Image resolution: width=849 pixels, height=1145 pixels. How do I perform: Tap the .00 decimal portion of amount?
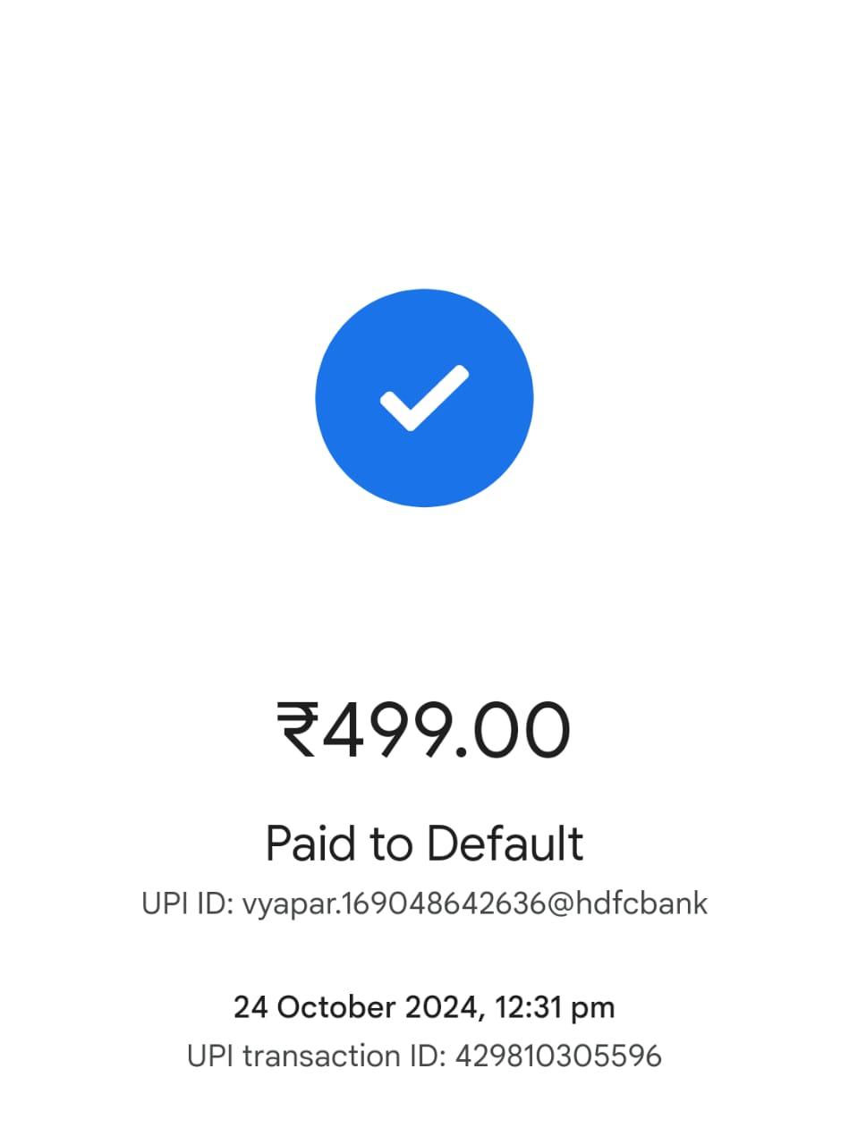513,731
